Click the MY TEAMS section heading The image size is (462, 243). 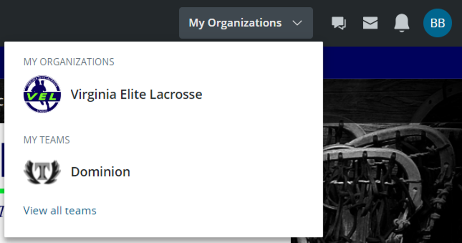click(x=46, y=140)
